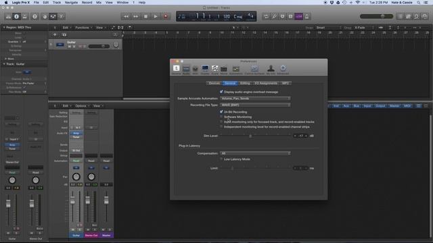This screenshot has width=433, height=243.
Task: Open the Note Pads button
Action: pos(409,16)
